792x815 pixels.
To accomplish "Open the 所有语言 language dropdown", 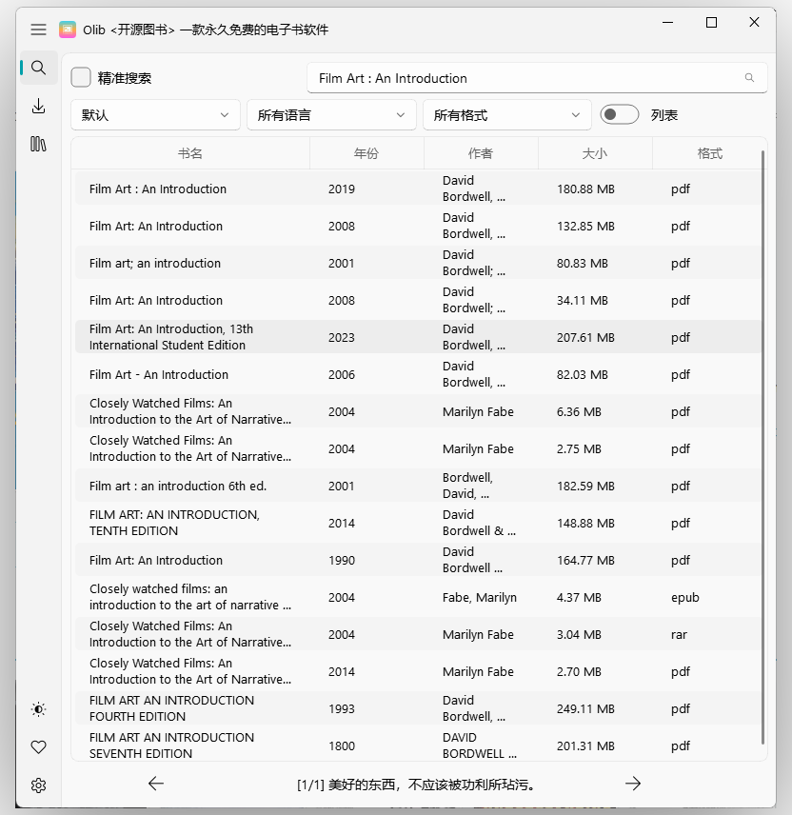I will point(331,115).
